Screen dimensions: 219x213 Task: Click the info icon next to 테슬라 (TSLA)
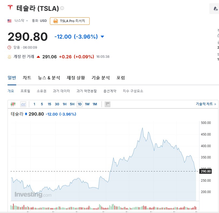pos(62,8)
